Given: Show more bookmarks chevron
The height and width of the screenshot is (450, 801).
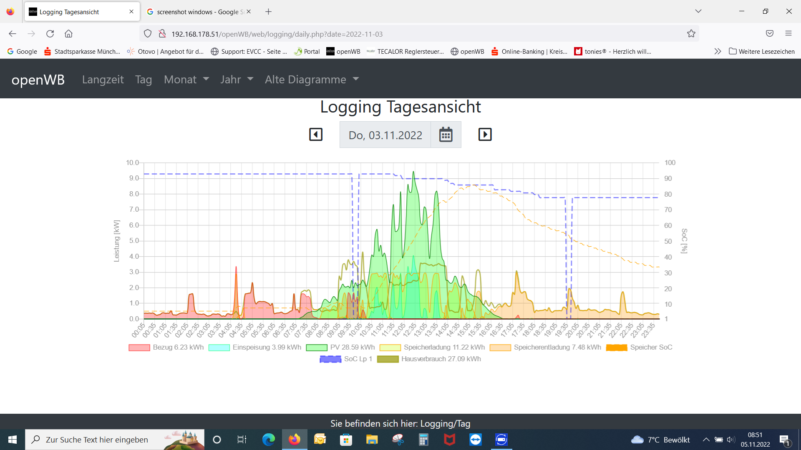Looking at the screenshot, I should tap(718, 51).
